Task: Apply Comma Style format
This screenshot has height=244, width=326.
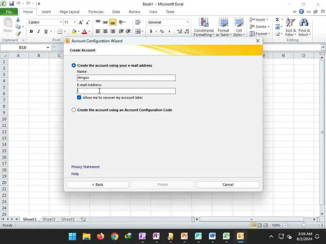Action: (169, 31)
